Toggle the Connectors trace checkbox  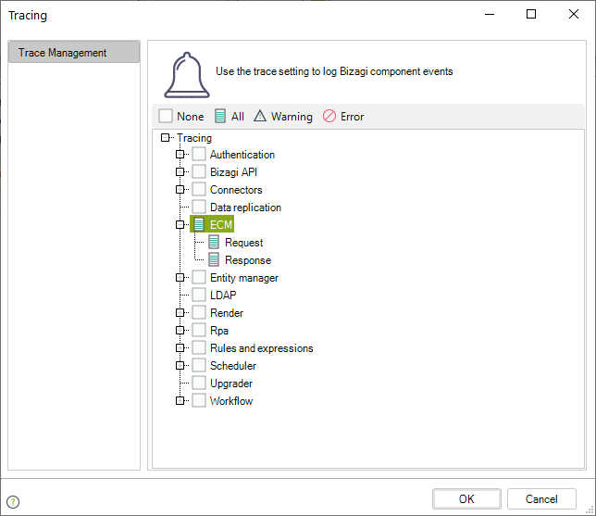(x=199, y=189)
